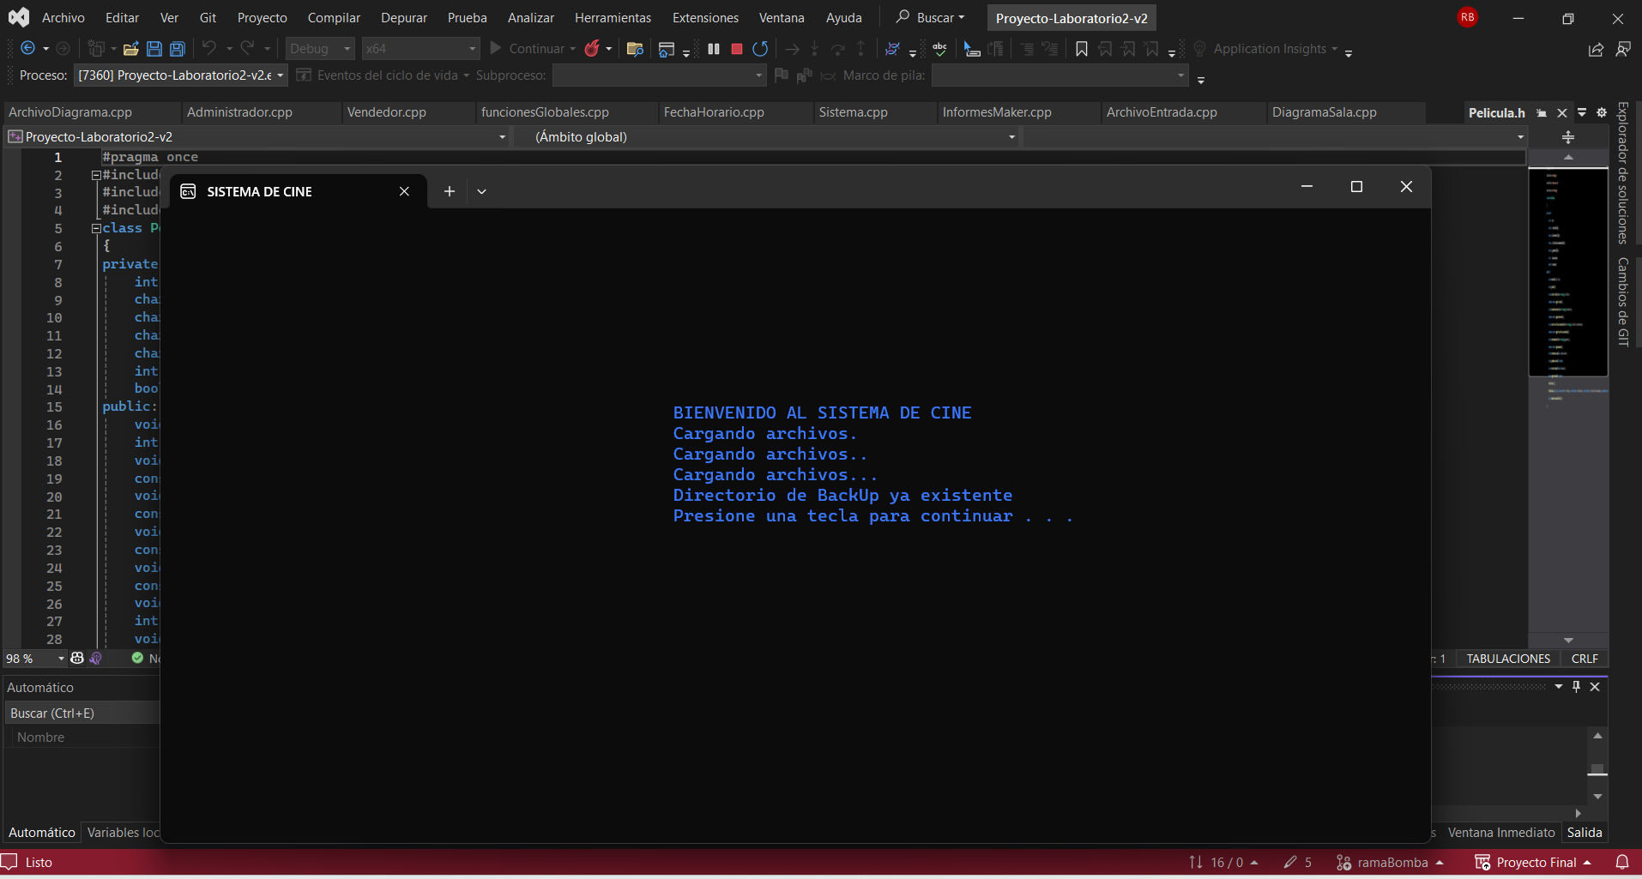The height and width of the screenshot is (879, 1642).
Task: Pause execution with Interrumpir todo
Action: coord(714,49)
